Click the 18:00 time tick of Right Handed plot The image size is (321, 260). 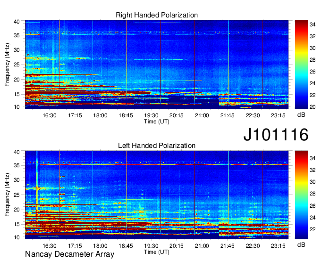[100, 115]
